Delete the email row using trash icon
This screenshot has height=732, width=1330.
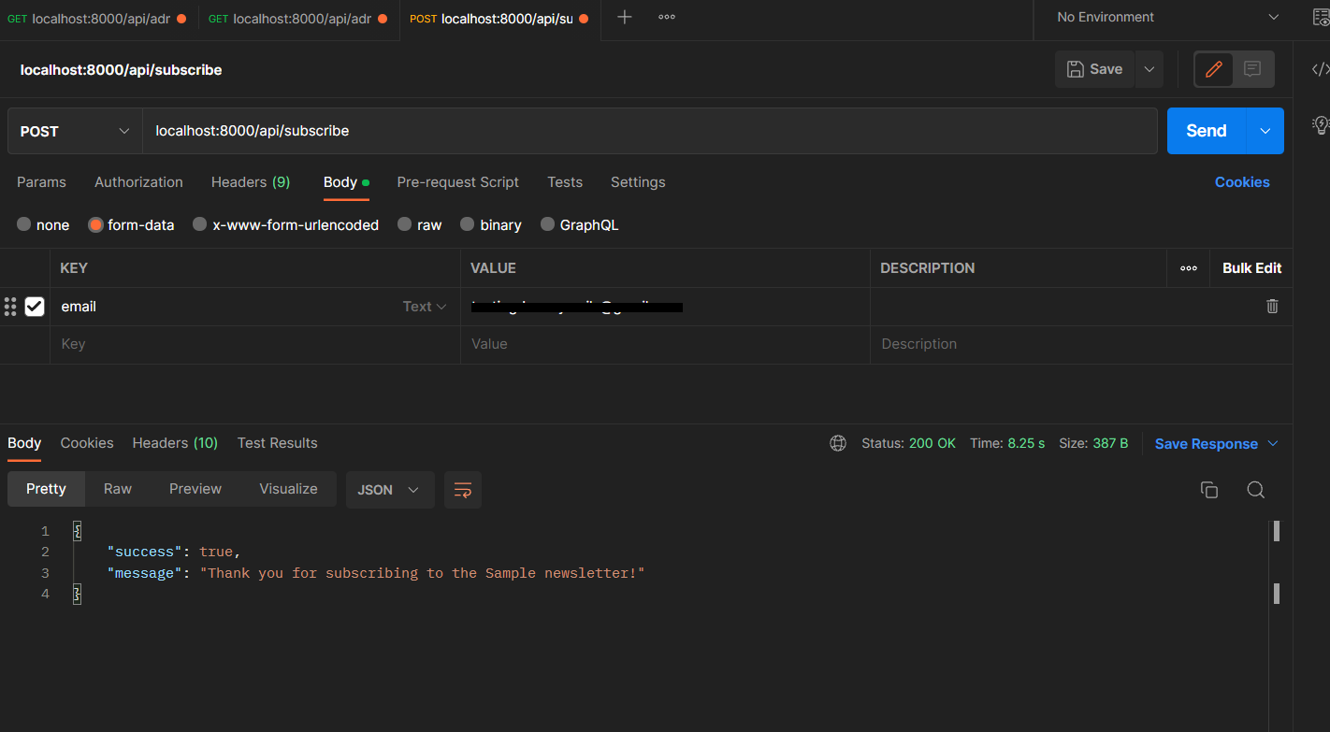pos(1271,306)
